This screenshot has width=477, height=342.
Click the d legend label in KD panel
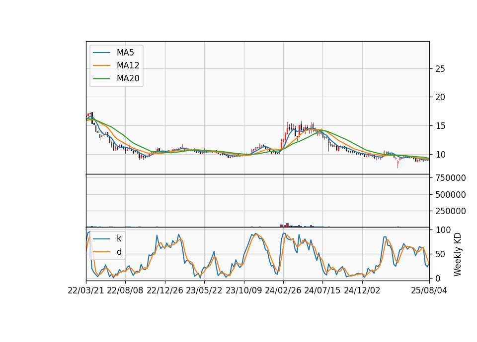click(119, 252)
